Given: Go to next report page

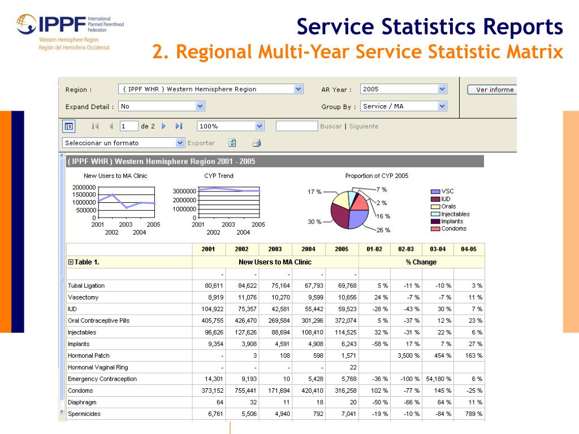Looking at the screenshot, I should click(x=163, y=126).
